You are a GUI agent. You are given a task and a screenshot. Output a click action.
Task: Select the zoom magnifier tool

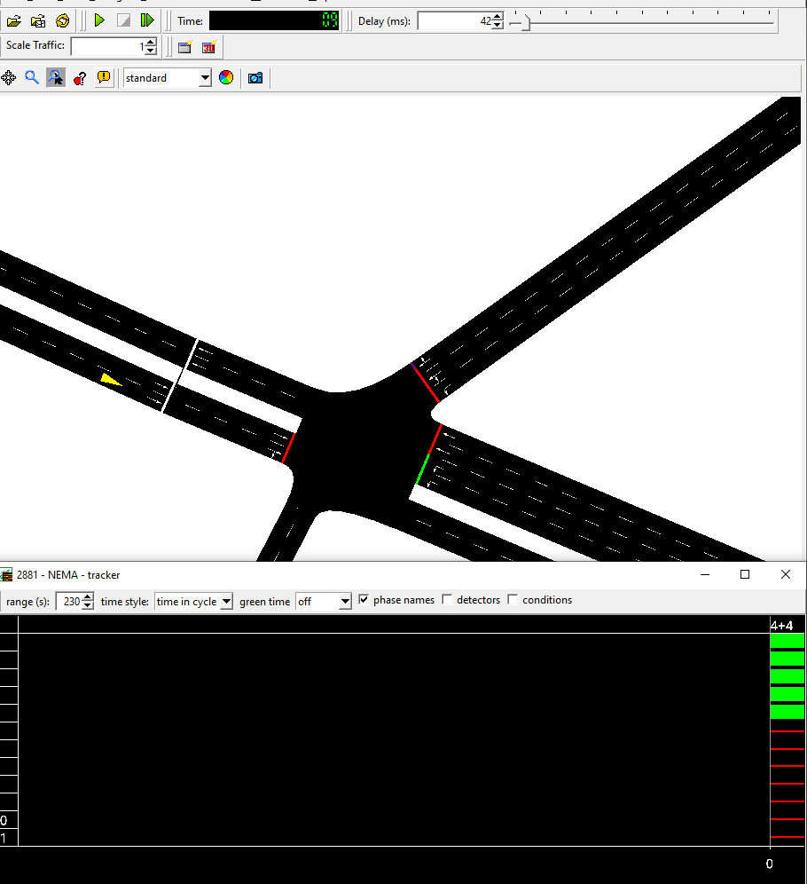coord(31,77)
